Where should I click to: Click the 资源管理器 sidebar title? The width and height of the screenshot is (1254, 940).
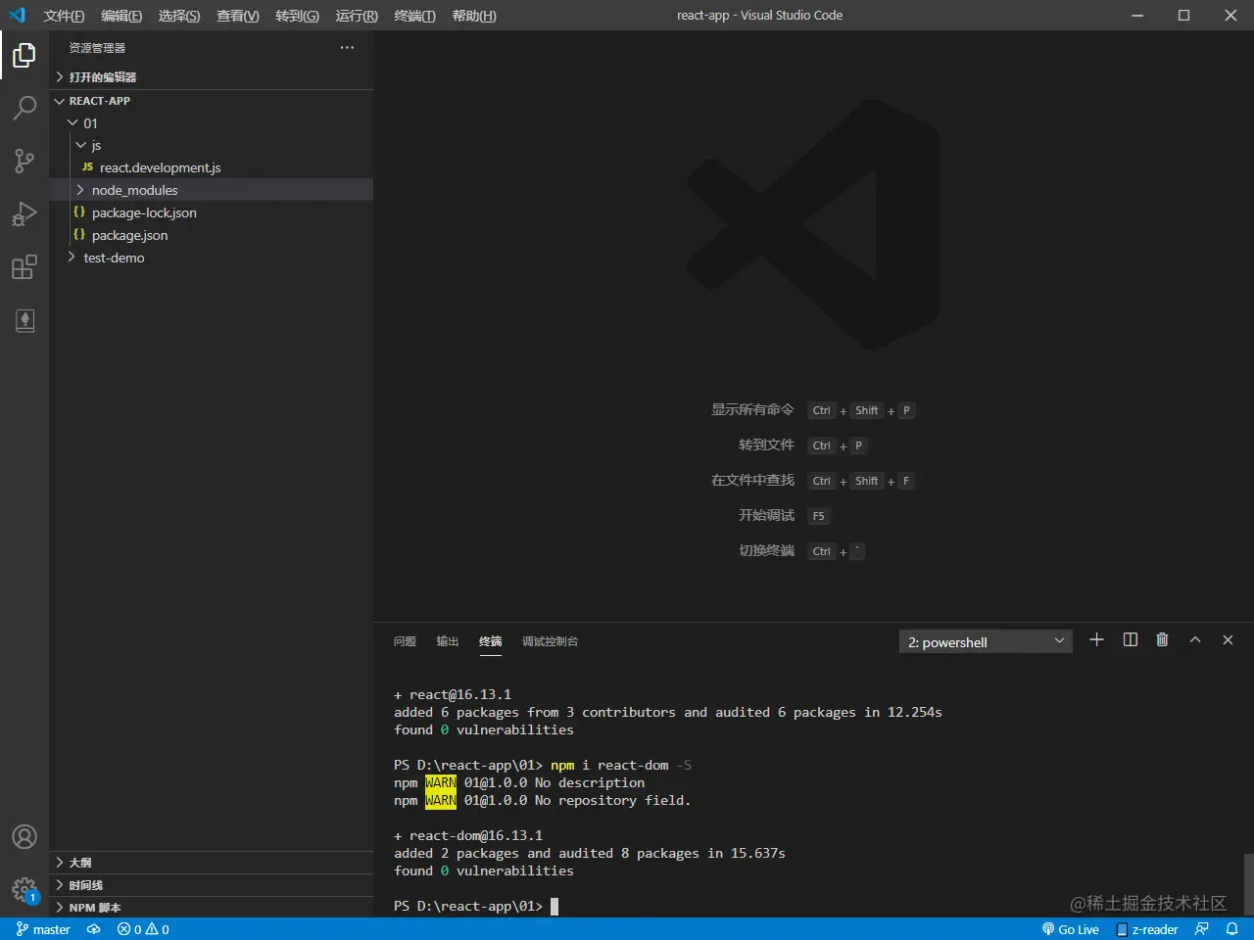pos(97,48)
